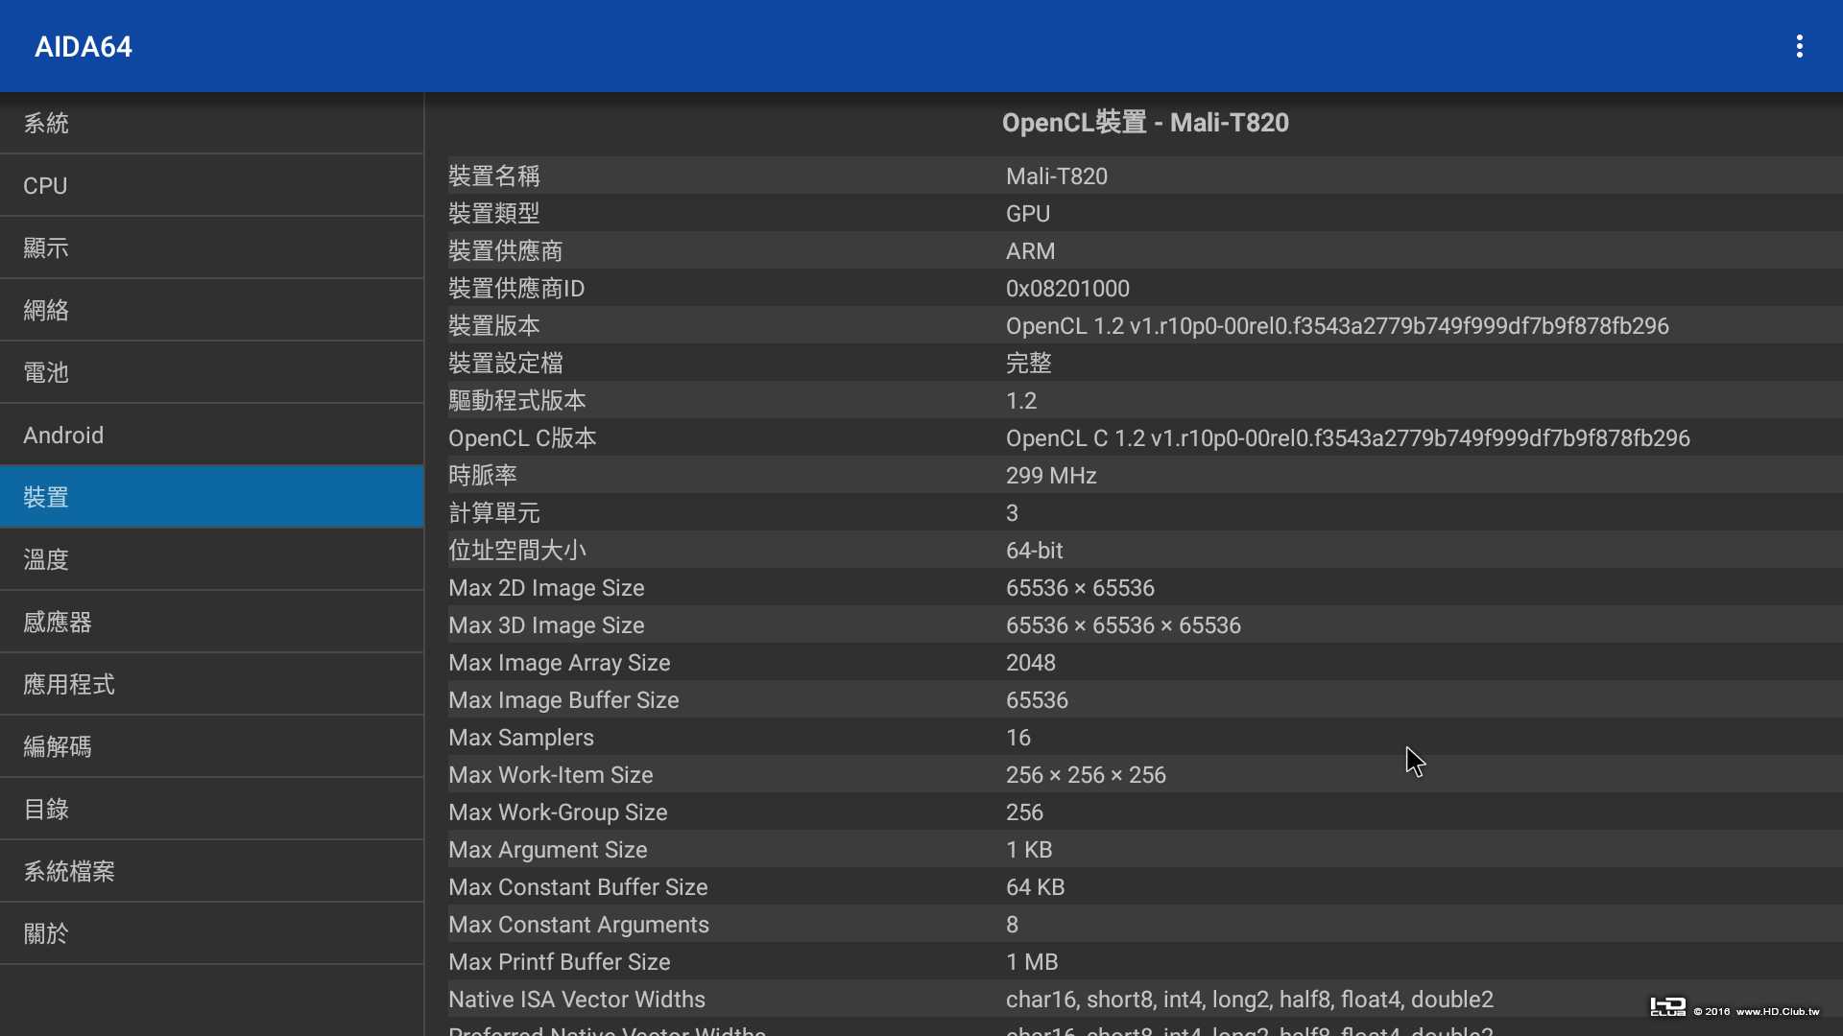Viewport: 1843px width, 1036px height.
Task: Open the Android sidebar entry
Action: pyautogui.click(x=211, y=435)
